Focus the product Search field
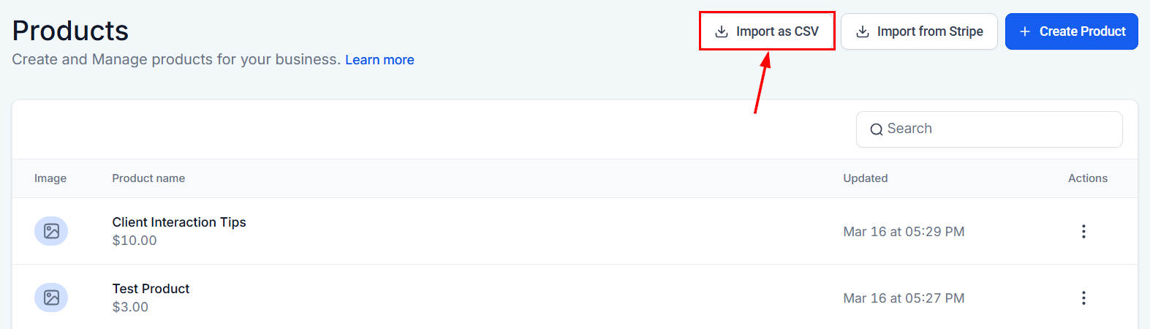The height and width of the screenshot is (329, 1150). tap(989, 129)
